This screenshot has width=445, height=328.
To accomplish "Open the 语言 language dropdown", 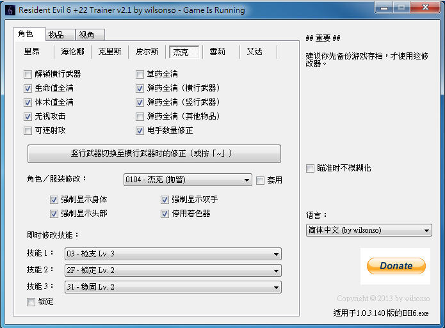I will tap(369, 230).
